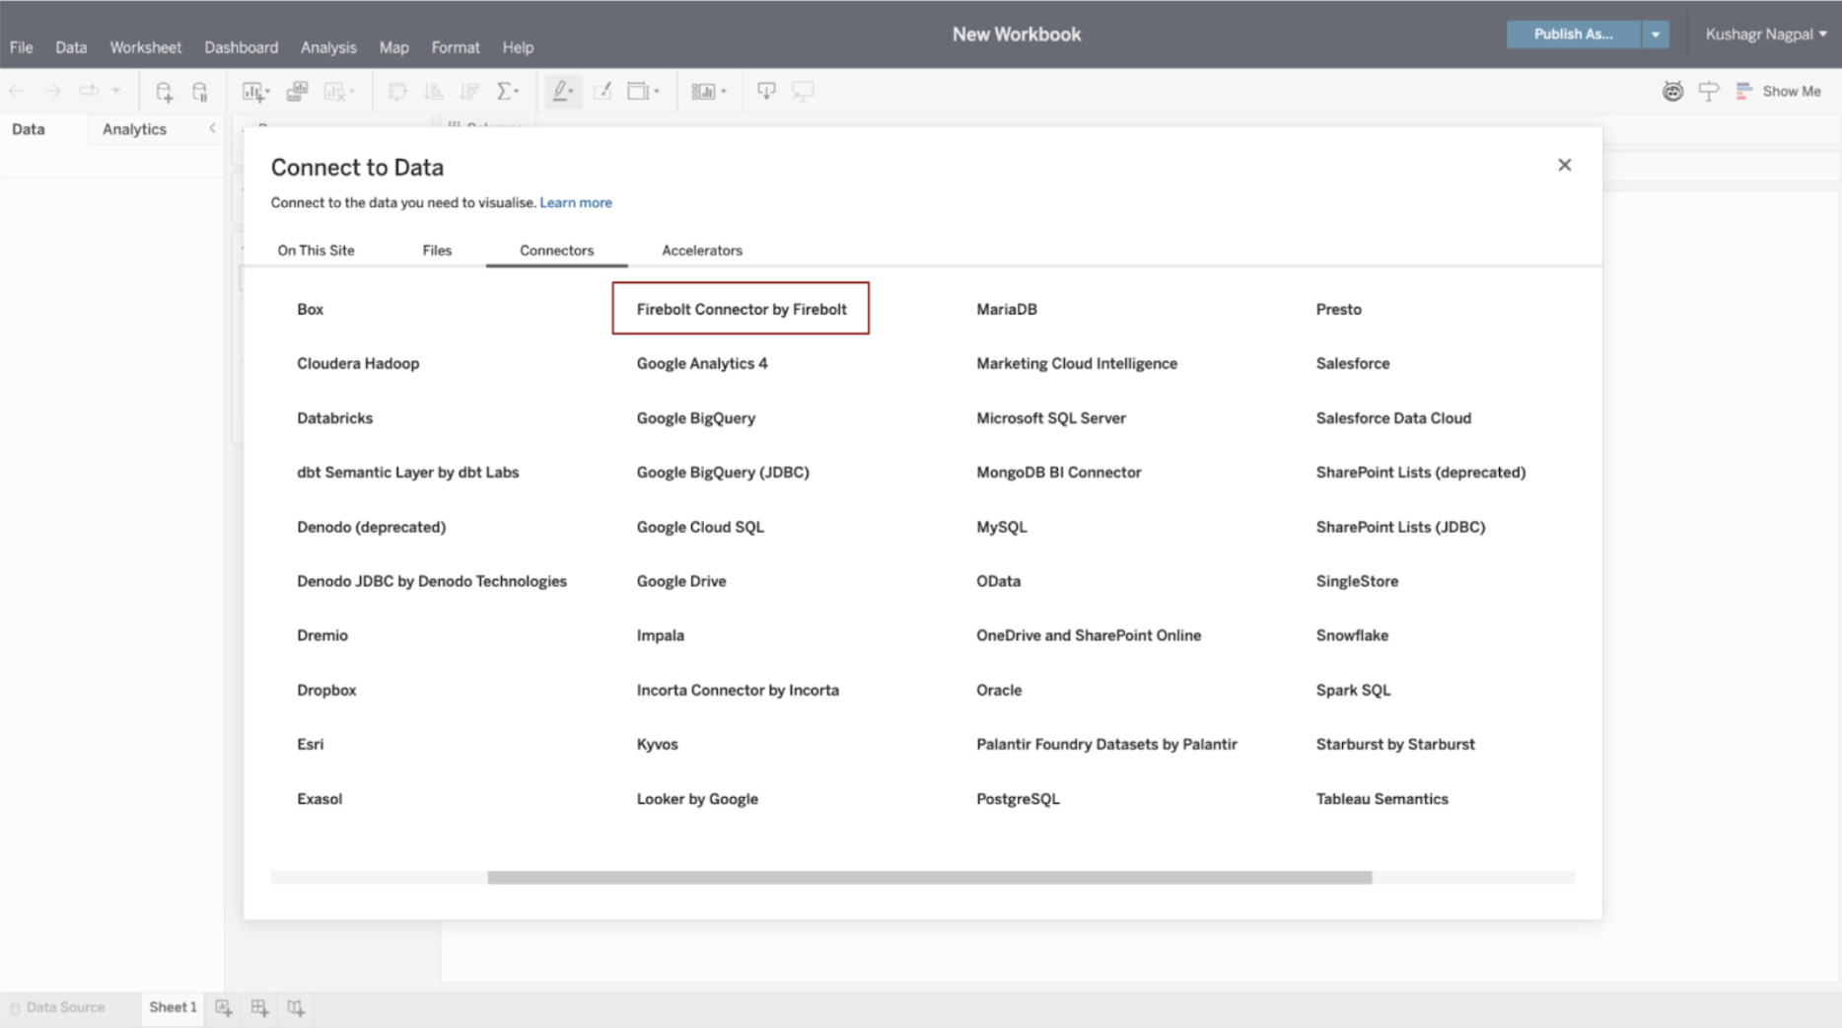Choose the PostgreSQL connector
This screenshot has width=1842, height=1028.
click(1018, 799)
